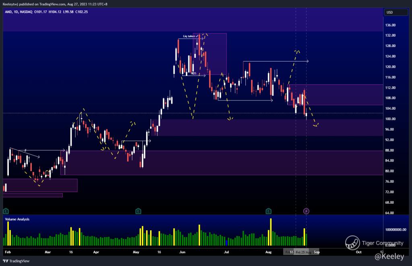Click the low value L99.58
Screen dimensions: 412x266
tap(68, 12)
